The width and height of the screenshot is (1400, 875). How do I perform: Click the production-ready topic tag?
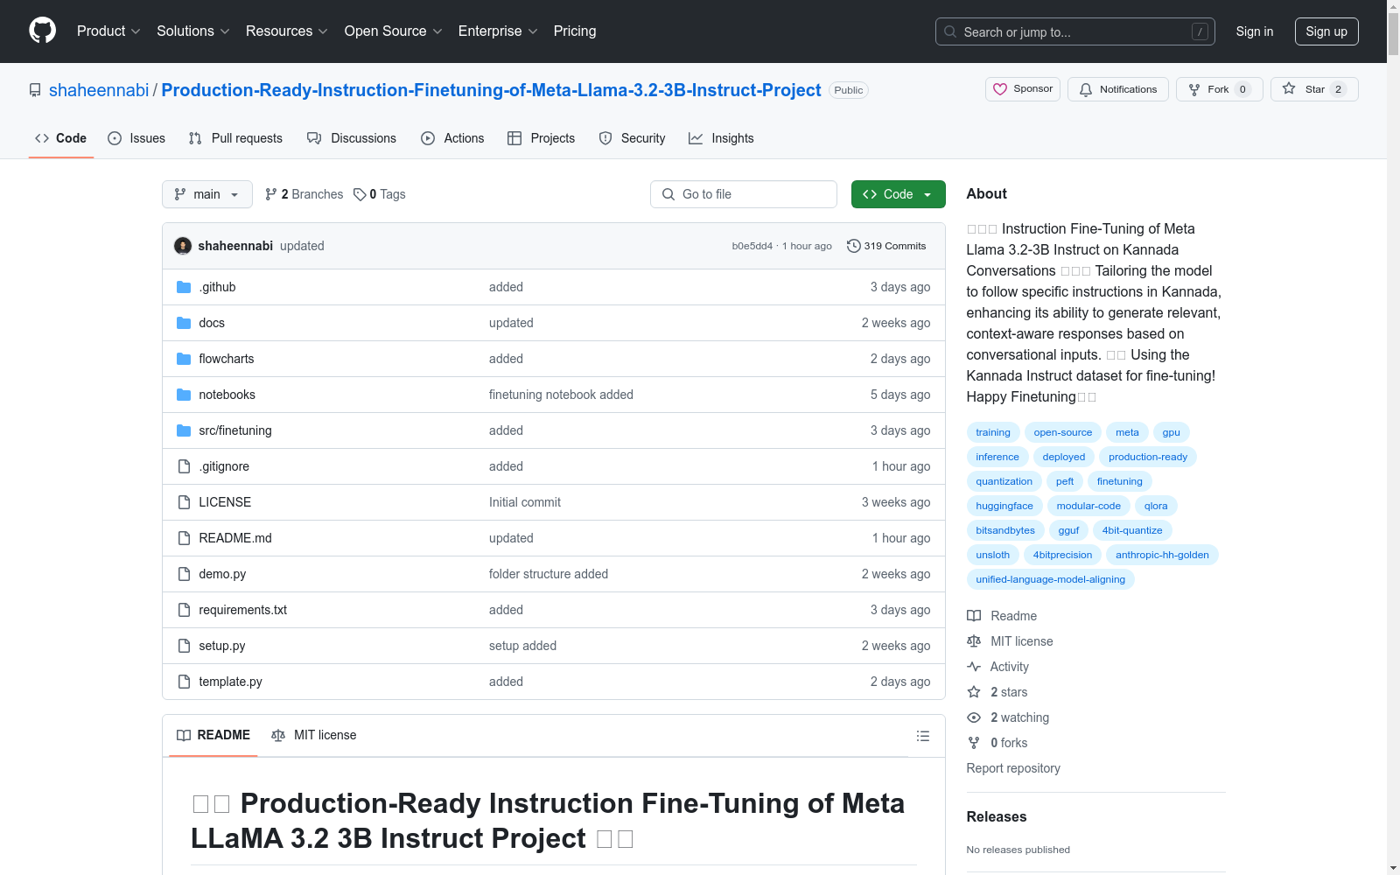tap(1148, 457)
